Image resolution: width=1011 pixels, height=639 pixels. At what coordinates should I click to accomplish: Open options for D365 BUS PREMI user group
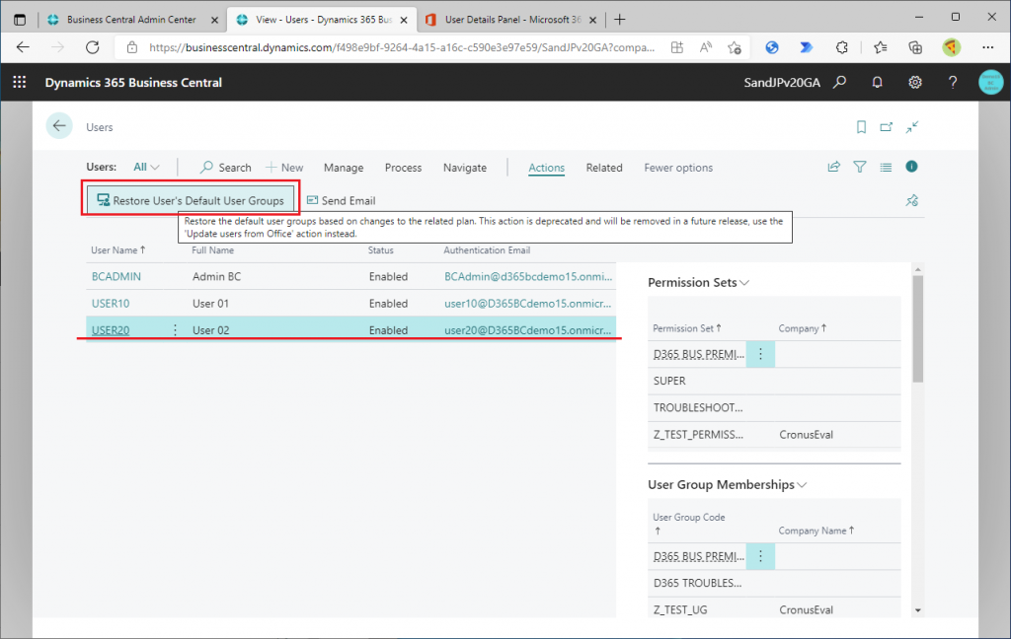pos(760,556)
